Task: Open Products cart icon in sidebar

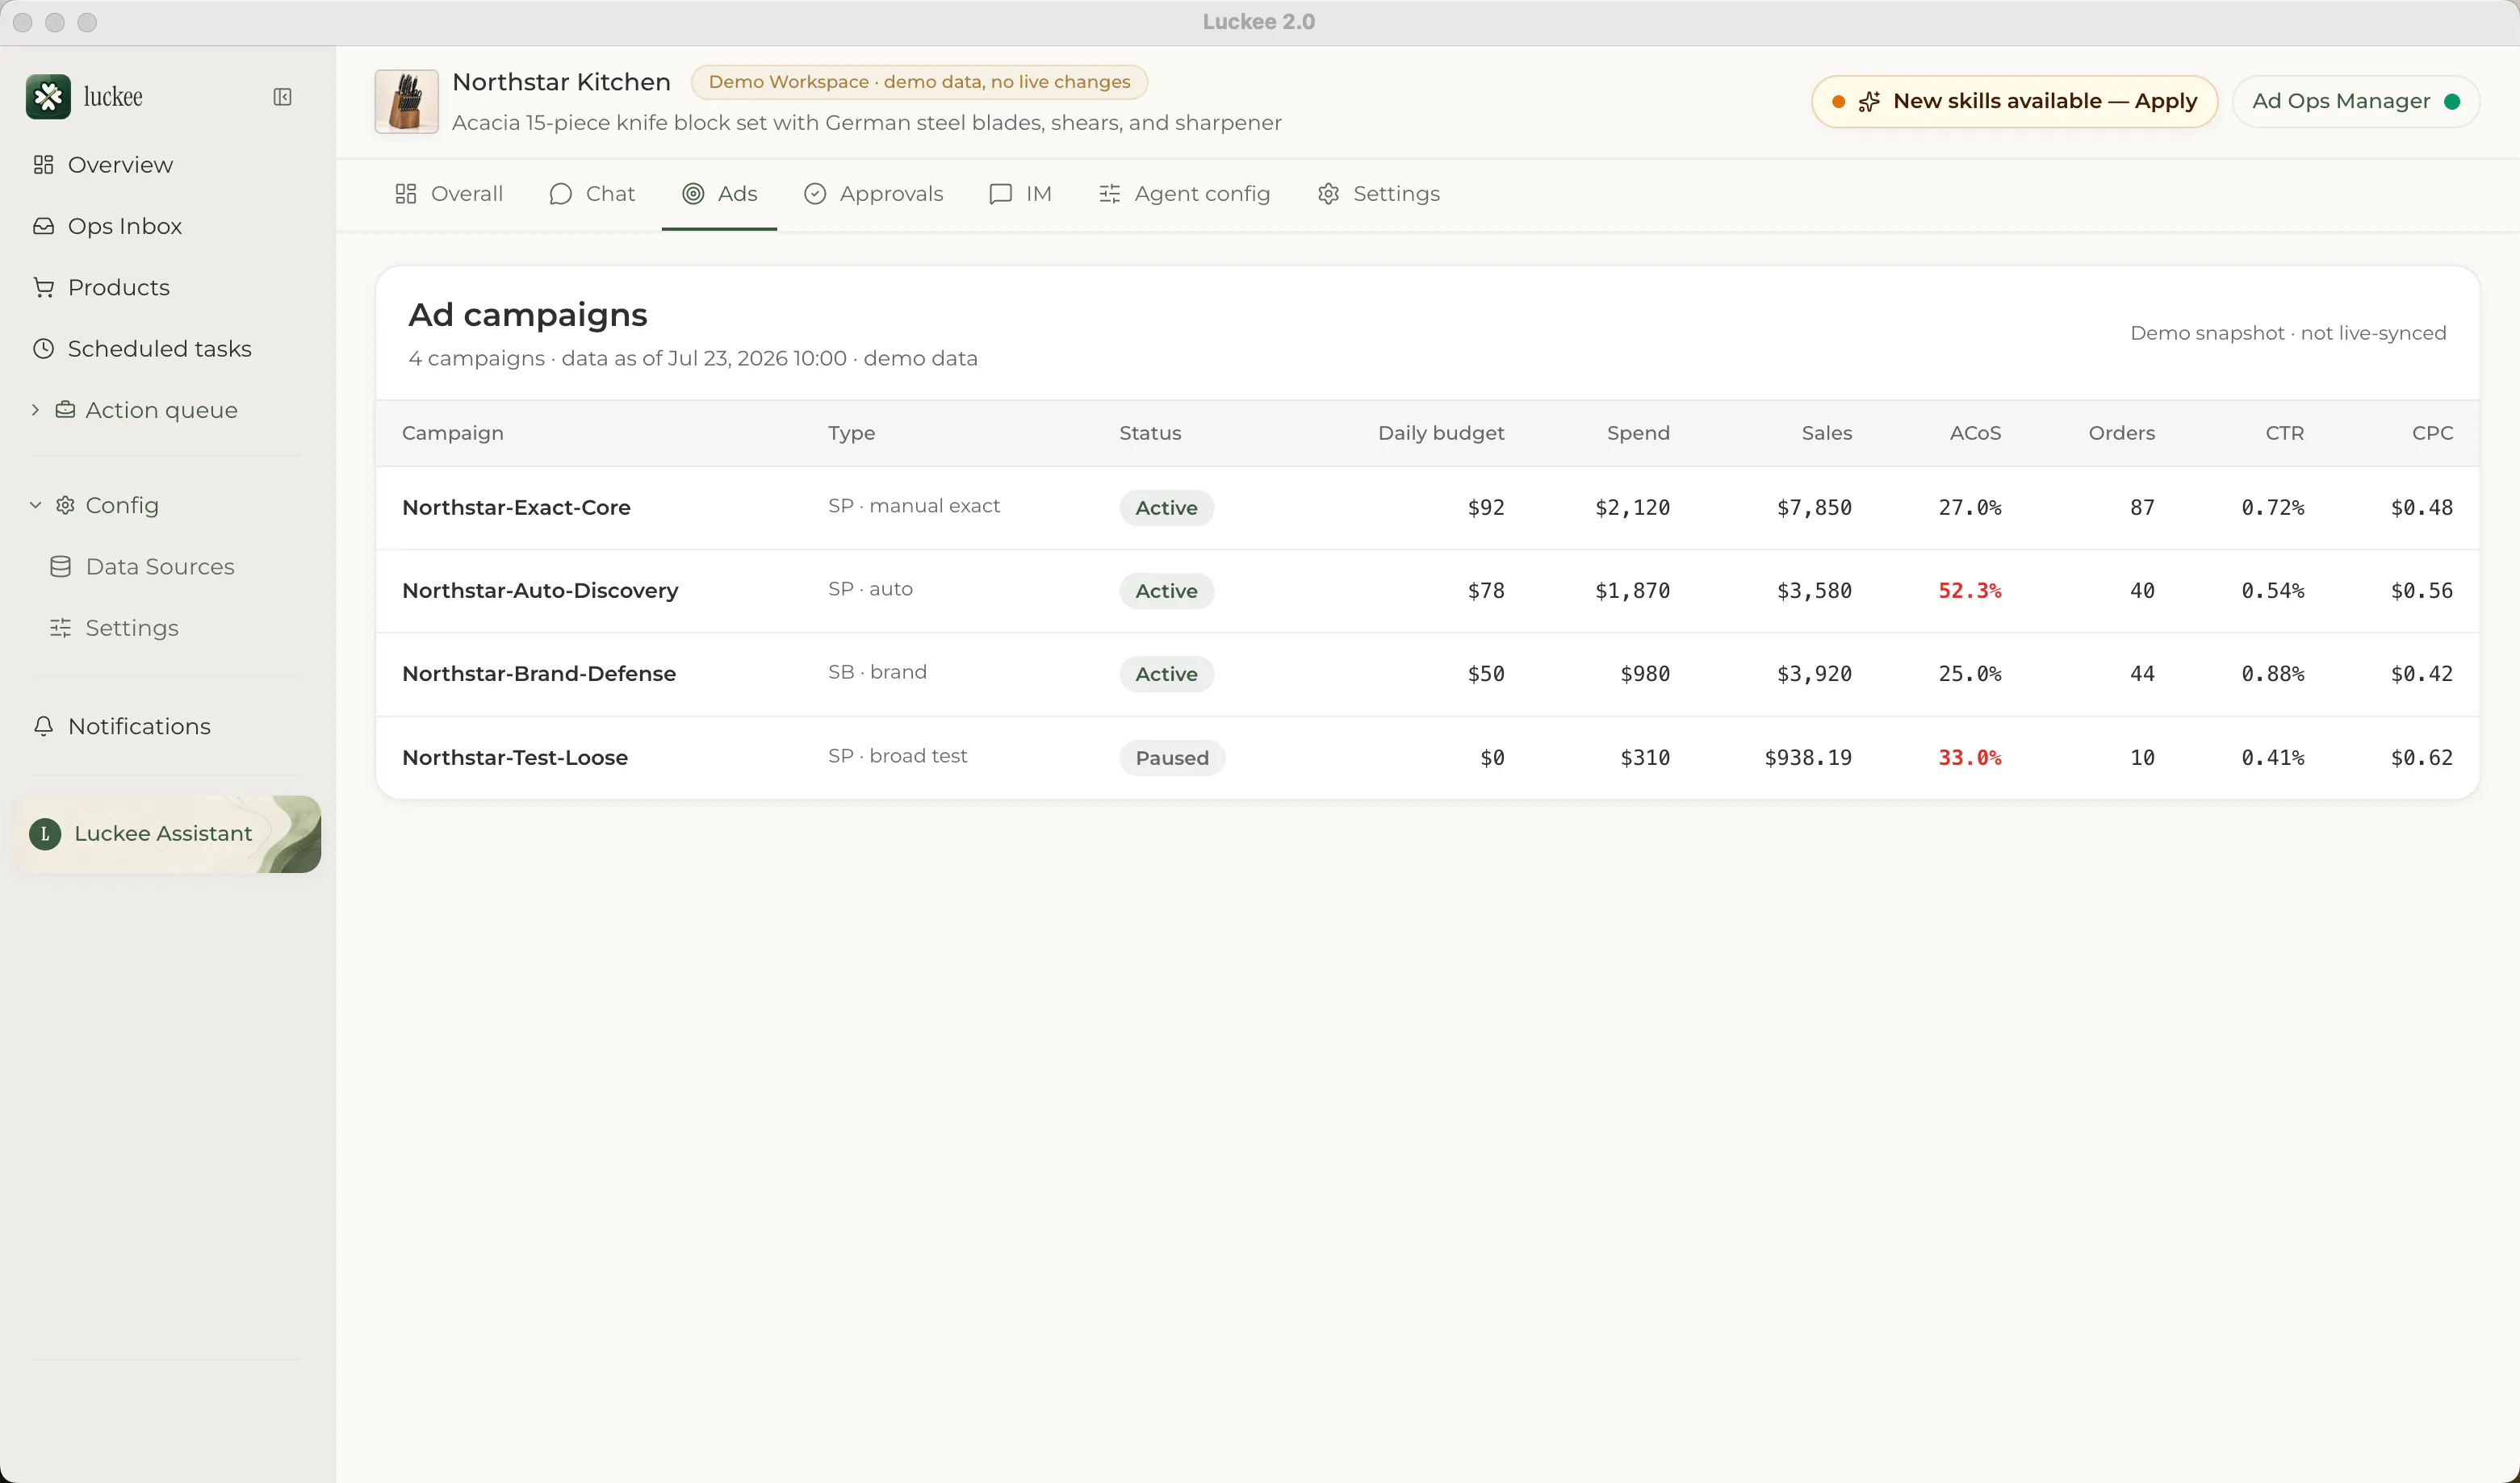Action: [43, 288]
